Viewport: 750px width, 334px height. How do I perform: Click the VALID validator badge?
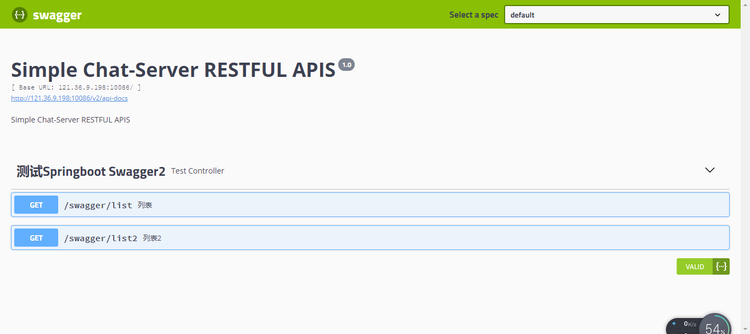tap(695, 266)
